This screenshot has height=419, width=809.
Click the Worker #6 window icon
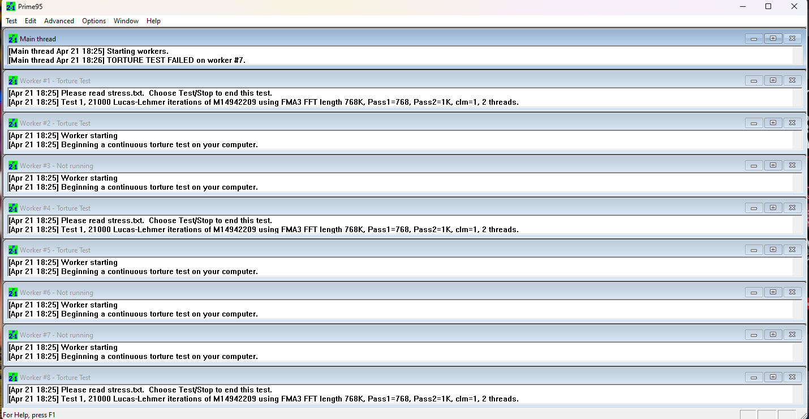(x=13, y=292)
